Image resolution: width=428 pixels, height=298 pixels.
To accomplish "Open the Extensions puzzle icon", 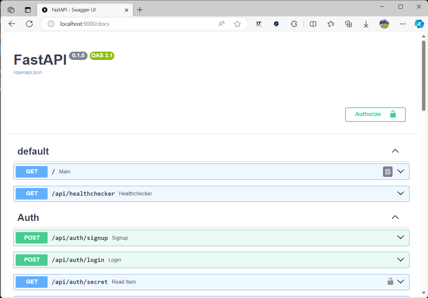I will [x=294, y=24].
